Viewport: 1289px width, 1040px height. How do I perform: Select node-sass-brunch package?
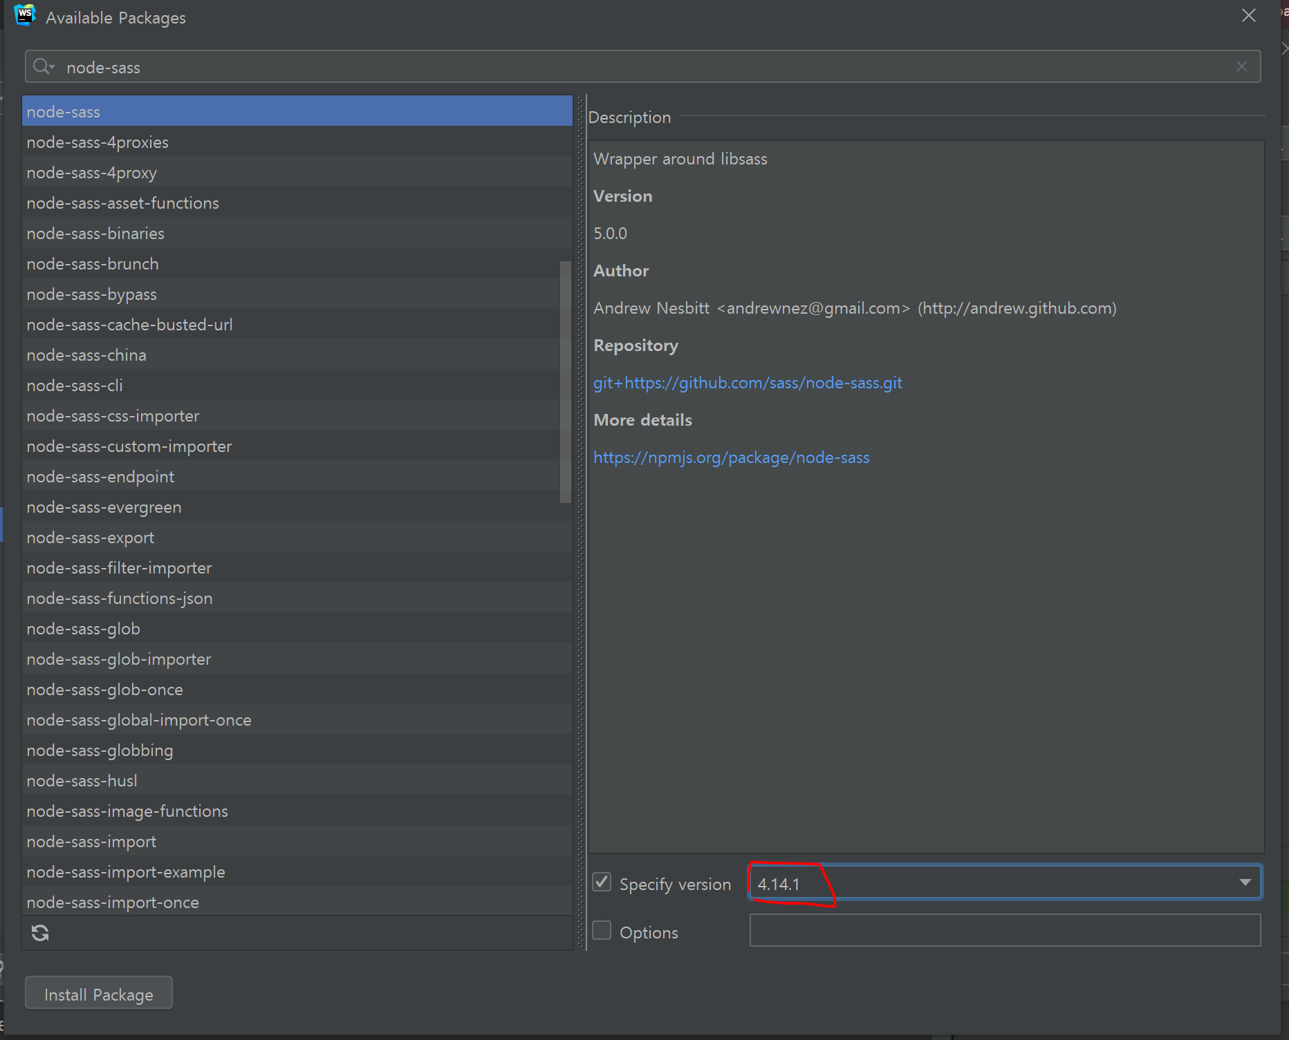[x=297, y=263]
